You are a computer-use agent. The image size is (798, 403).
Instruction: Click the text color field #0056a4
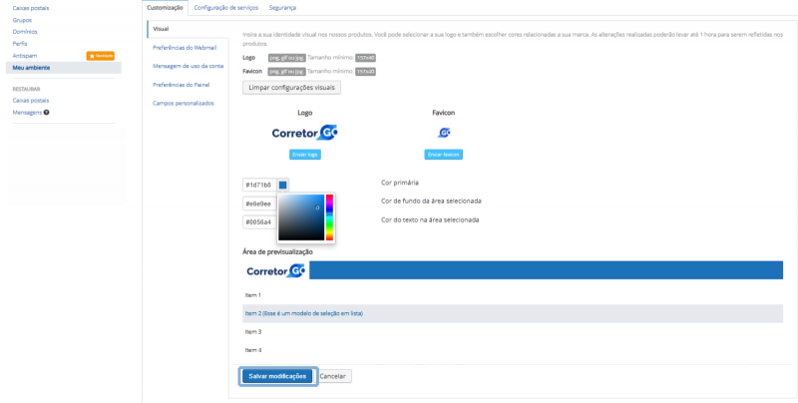pos(259,222)
